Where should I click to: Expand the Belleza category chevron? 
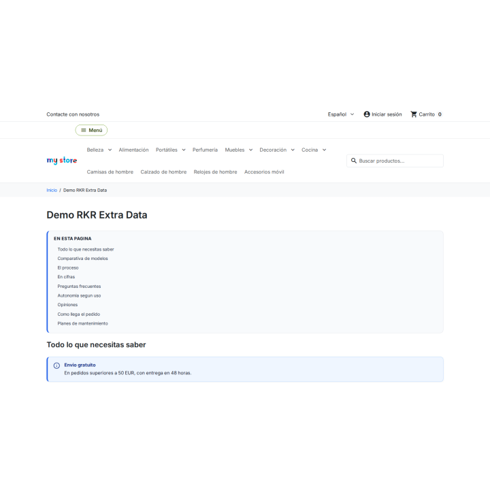tap(110, 150)
